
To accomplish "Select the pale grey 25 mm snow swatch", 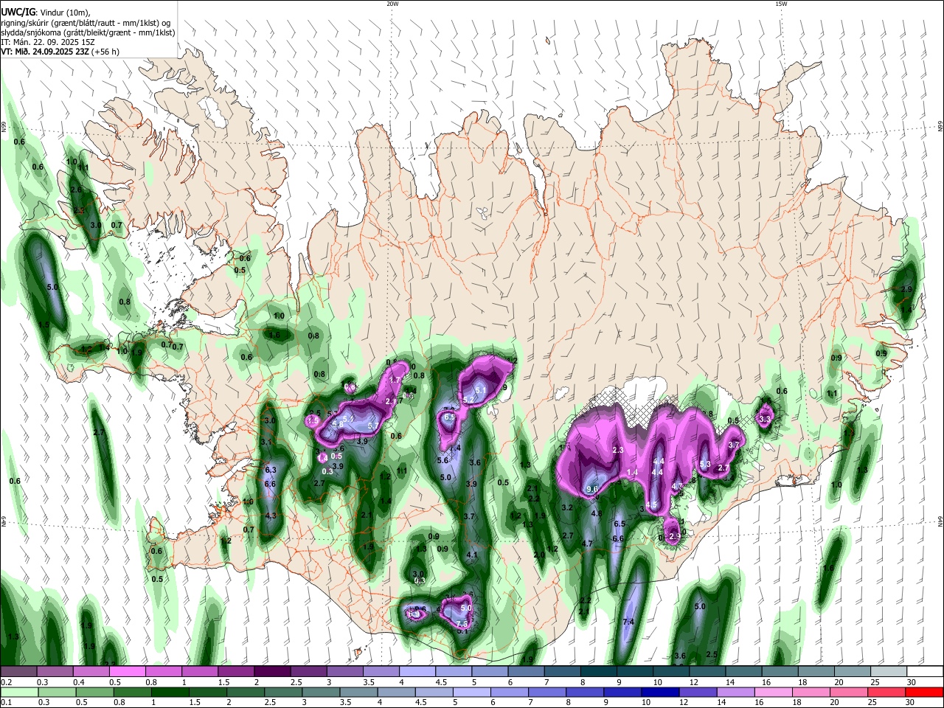I will coord(889,672).
